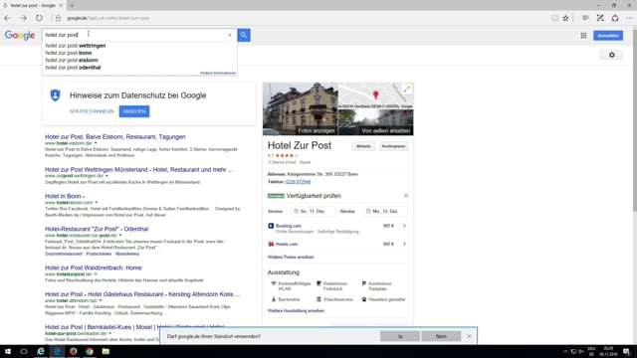Viewport: 637px width, 358px height.
Task: Open the Windows Start menu
Action: (x=7, y=351)
